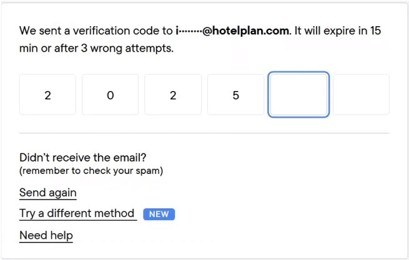Select the second digit box showing 0
The width and height of the screenshot is (409, 260).
(111, 95)
